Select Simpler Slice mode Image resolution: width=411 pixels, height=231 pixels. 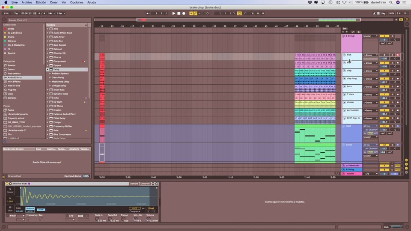point(10,209)
